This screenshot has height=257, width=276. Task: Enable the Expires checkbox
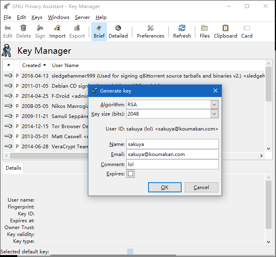pyautogui.click(x=130, y=174)
